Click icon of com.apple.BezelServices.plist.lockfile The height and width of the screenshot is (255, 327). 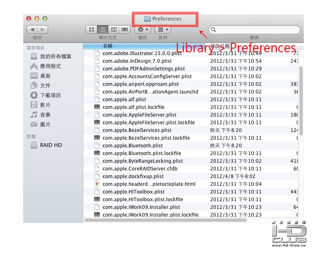(97, 138)
